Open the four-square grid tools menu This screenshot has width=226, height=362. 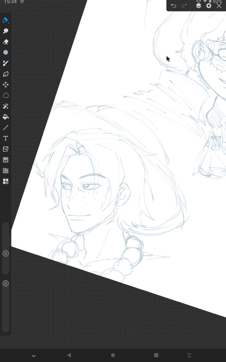tap(5, 181)
